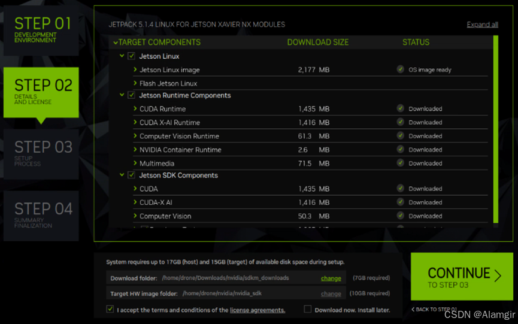This screenshot has width=518, height=324.
Task: Expand the Multimedia row chevron
Action: coord(135,163)
